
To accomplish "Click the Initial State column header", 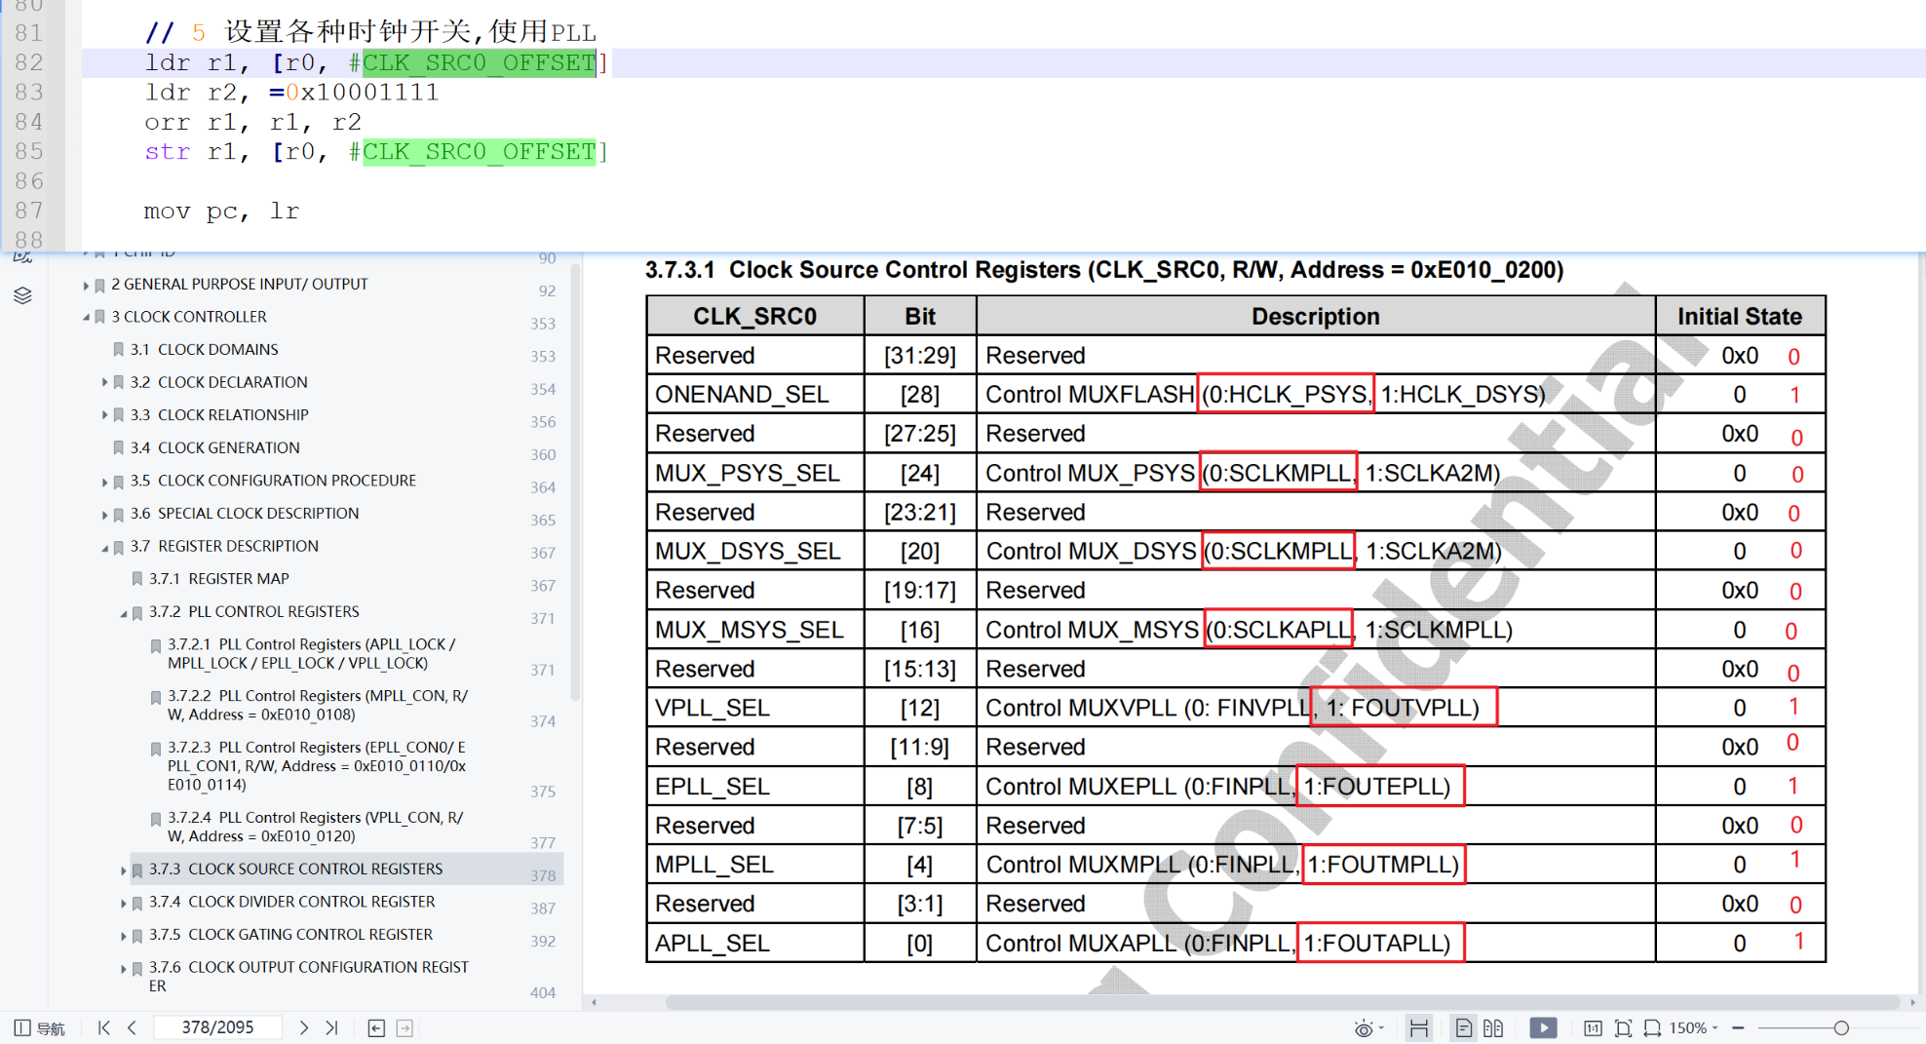I will tap(1740, 317).
